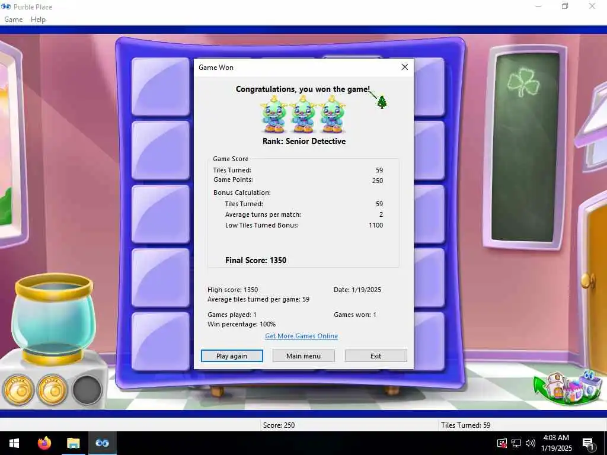The image size is (607, 455).
Task: Click the security warning tray icon
Action: pyautogui.click(x=501, y=443)
